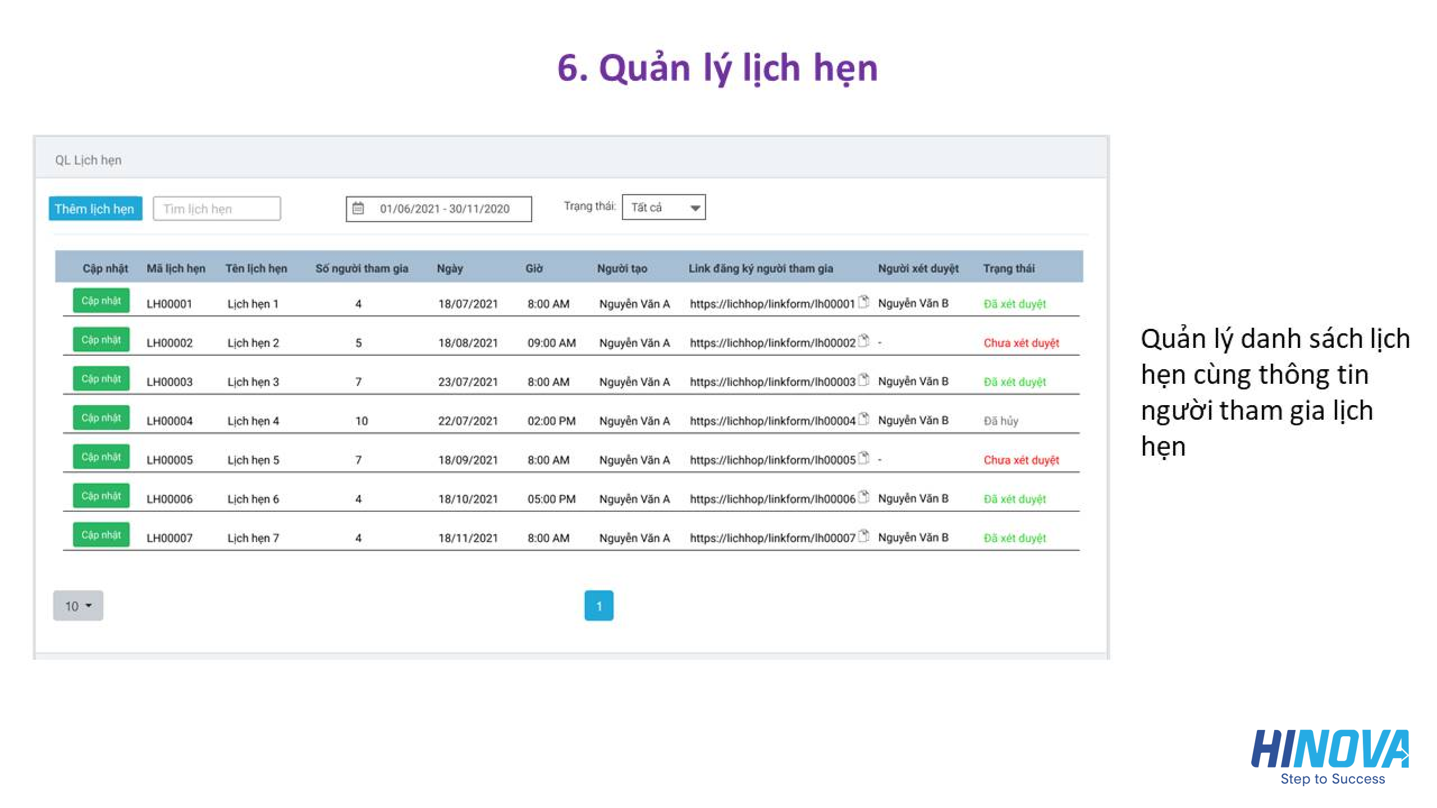Copy the registration link for LH00002

864,341
